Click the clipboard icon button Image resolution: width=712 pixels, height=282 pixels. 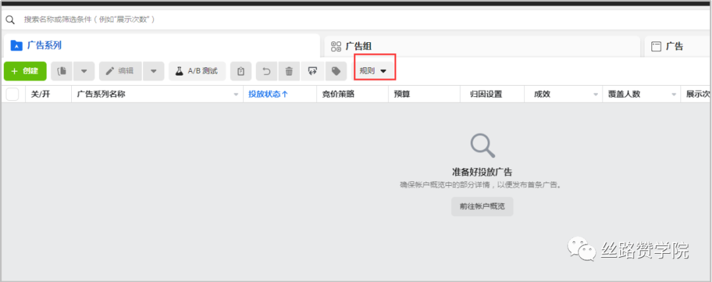(241, 71)
